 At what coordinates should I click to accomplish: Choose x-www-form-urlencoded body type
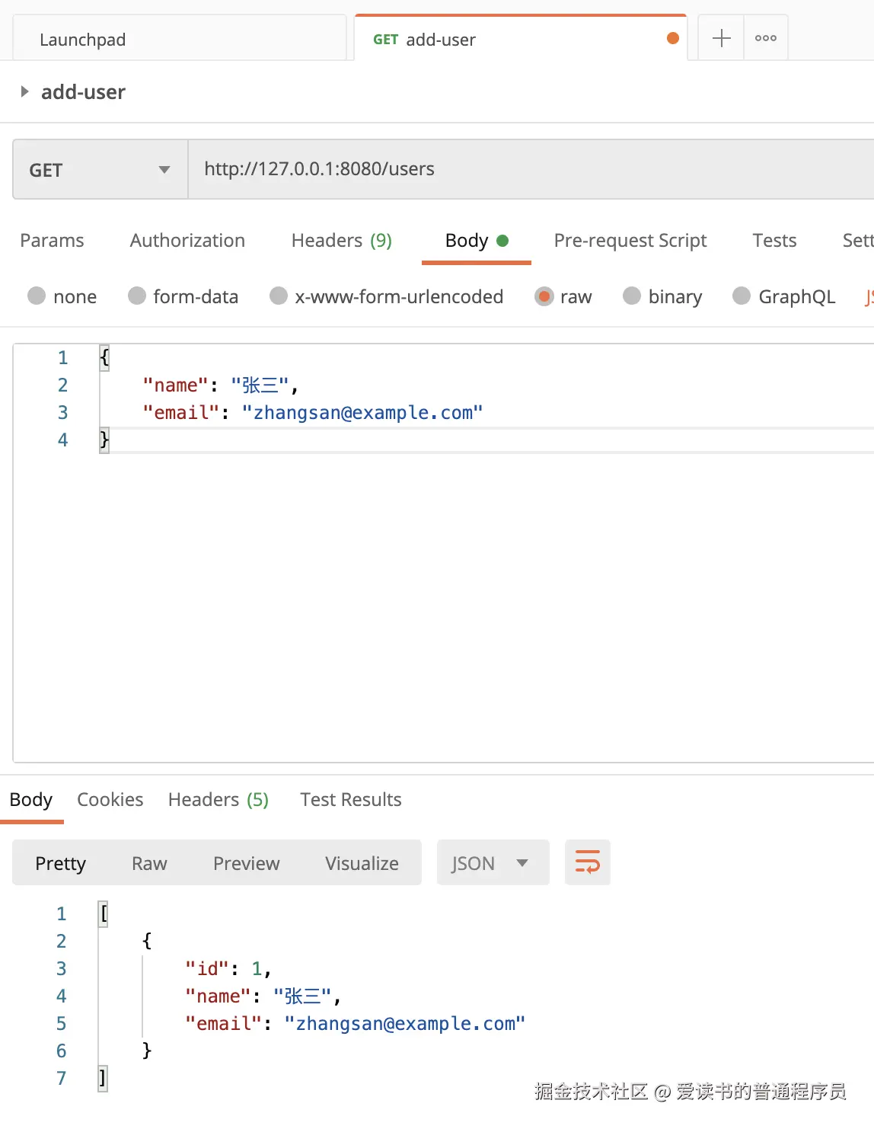[279, 296]
